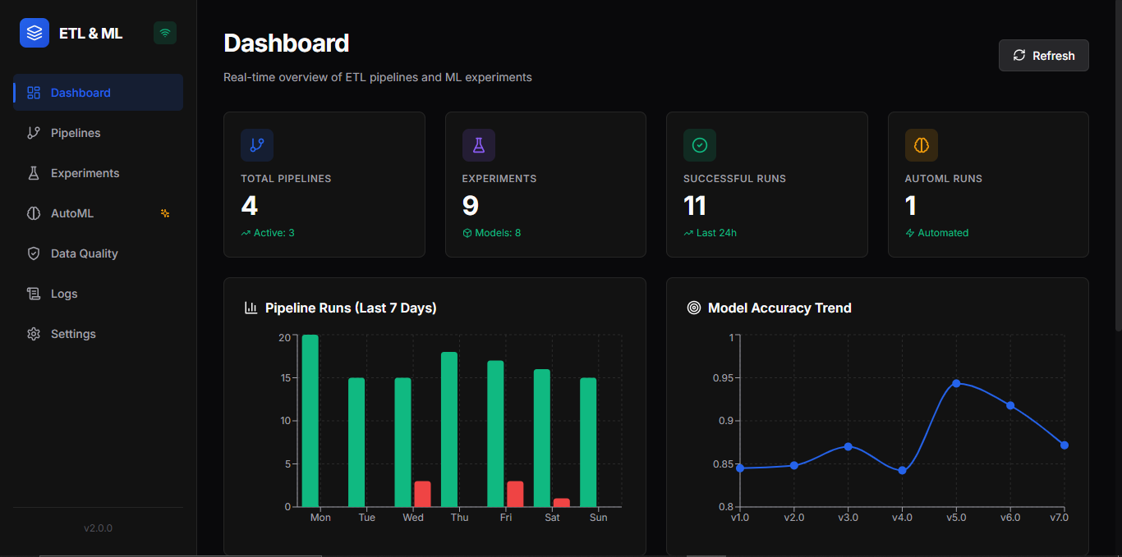
Task: Click the 'Real-time overview' subtitle text
Action: (x=378, y=77)
